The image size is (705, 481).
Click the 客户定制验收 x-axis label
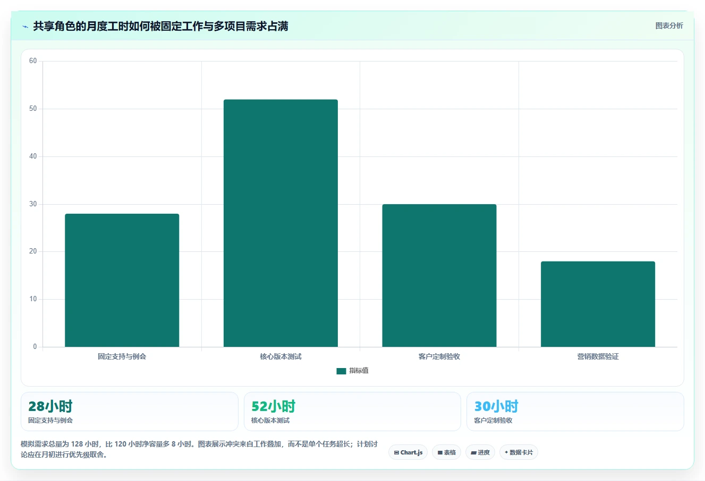point(439,356)
